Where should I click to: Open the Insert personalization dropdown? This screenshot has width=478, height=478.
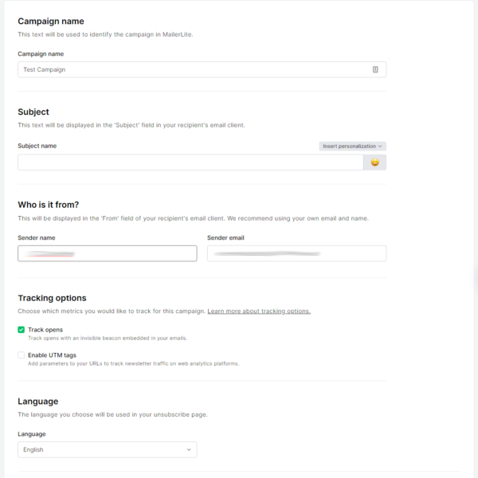pos(352,147)
